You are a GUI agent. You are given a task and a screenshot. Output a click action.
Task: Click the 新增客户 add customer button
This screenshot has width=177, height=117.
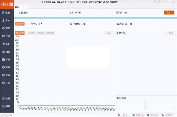tap(20, 24)
